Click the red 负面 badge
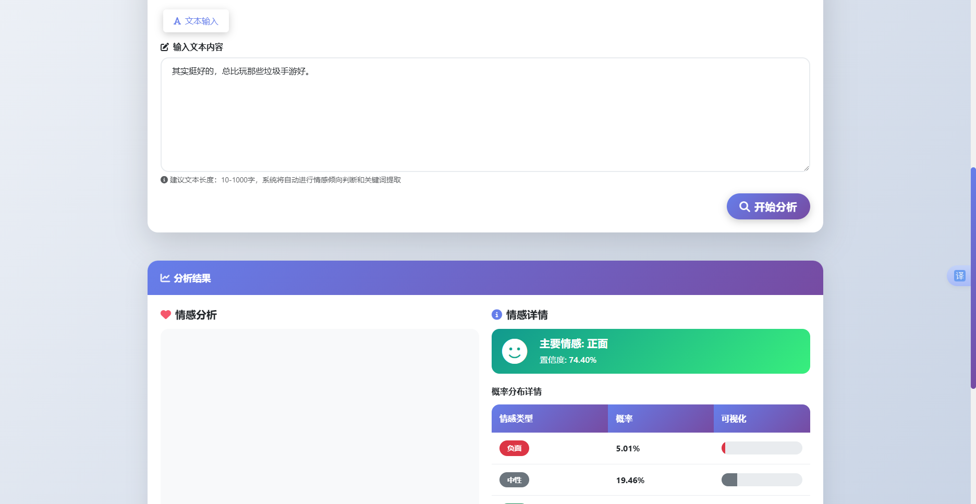Screen dimensions: 976x504 click(514, 448)
